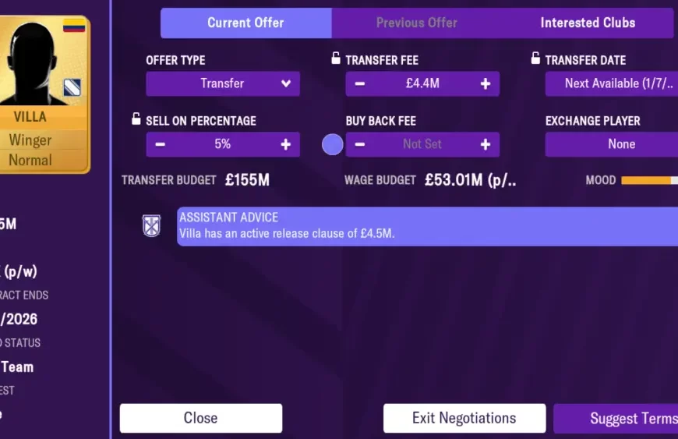Open the Transfer Date dropdown

pos(611,84)
